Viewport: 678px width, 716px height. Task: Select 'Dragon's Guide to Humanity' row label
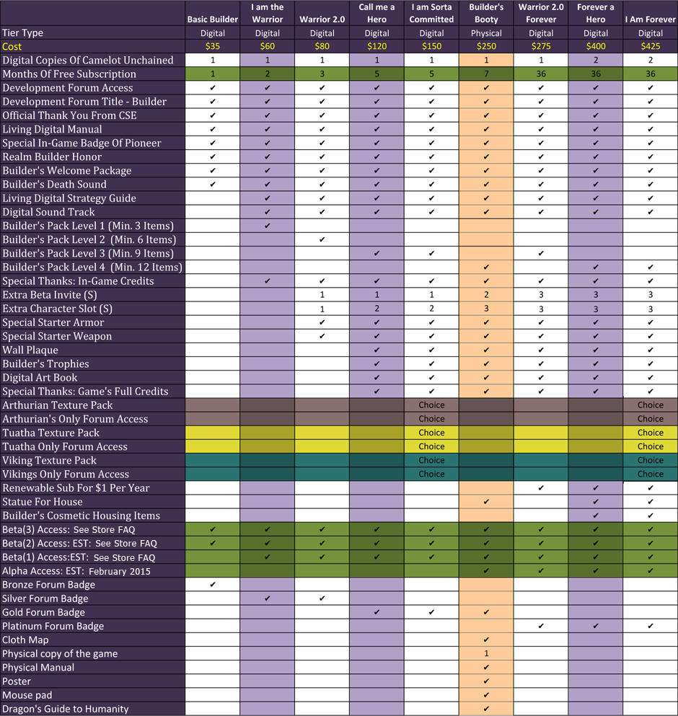(x=66, y=709)
